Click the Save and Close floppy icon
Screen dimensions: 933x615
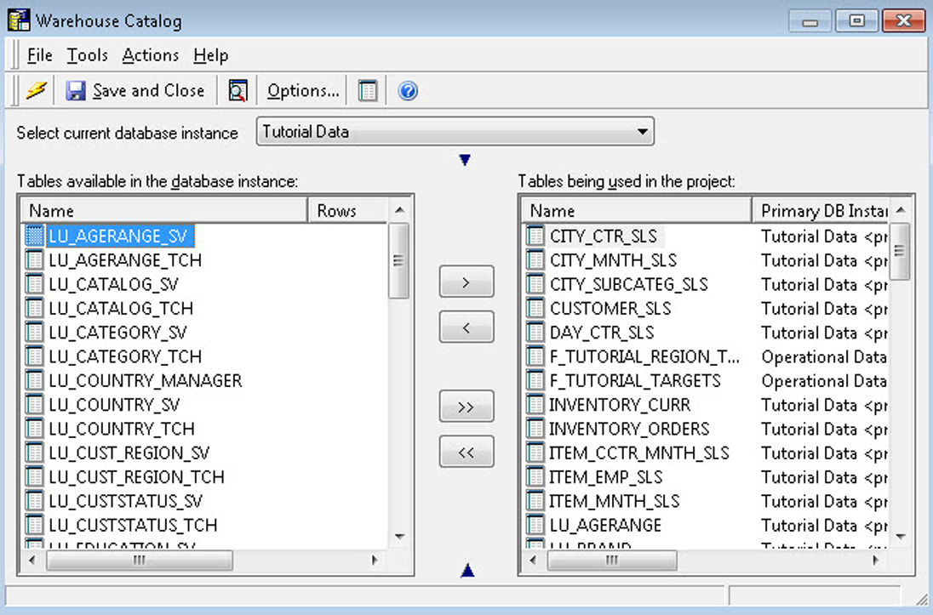pyautogui.click(x=76, y=90)
